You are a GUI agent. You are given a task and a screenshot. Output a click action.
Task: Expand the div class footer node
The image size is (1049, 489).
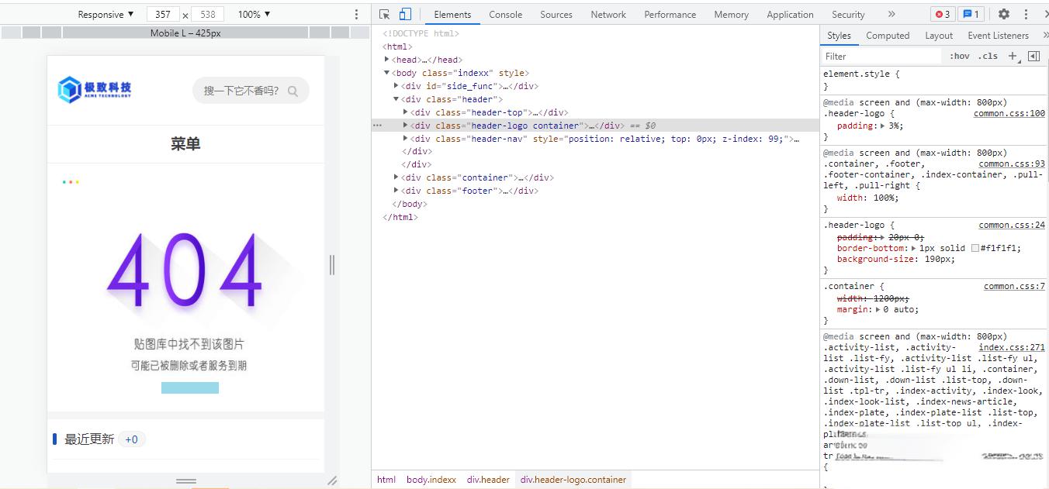pyautogui.click(x=396, y=191)
